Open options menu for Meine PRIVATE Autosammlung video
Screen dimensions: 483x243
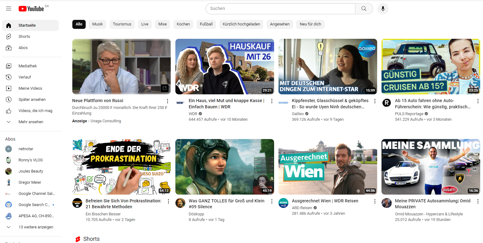(478, 201)
